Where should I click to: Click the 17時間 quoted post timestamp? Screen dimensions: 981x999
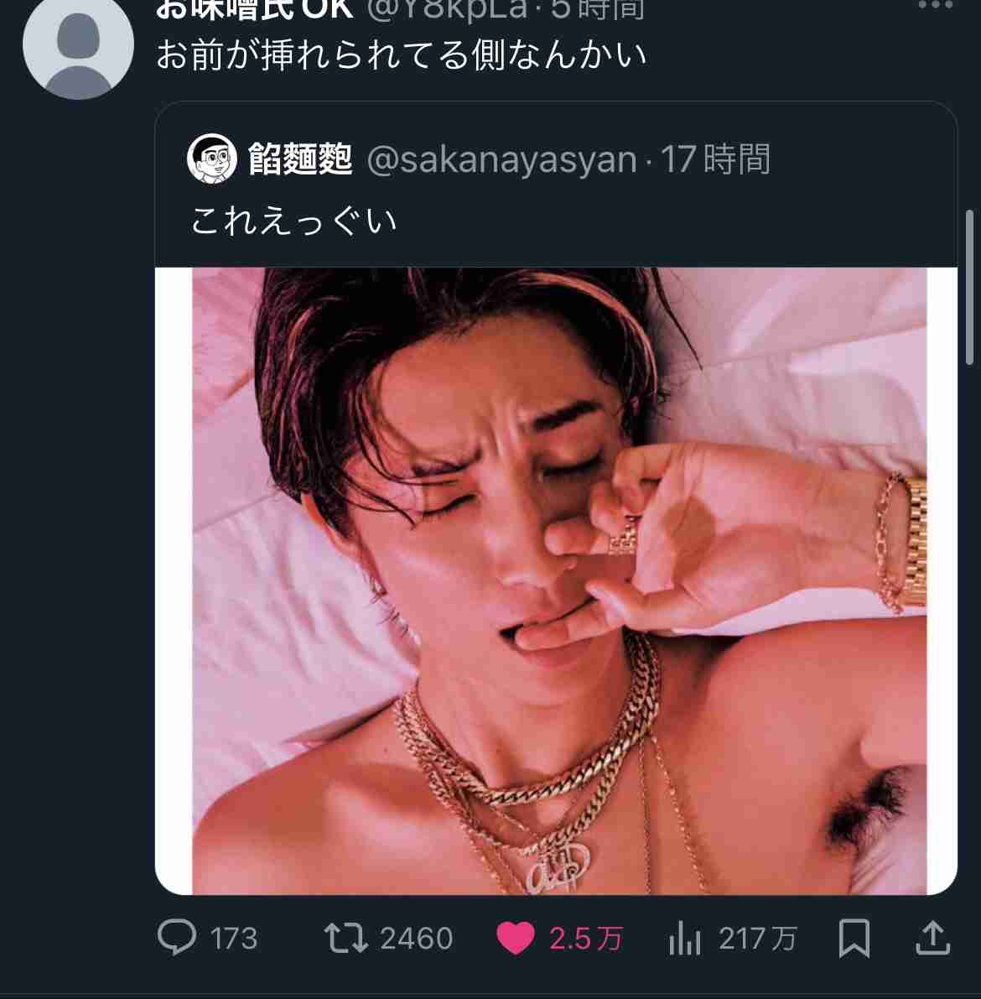[x=715, y=159]
